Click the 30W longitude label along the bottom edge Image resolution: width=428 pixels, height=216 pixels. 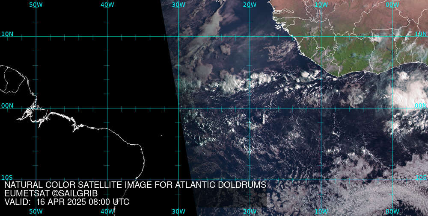coord(178,211)
